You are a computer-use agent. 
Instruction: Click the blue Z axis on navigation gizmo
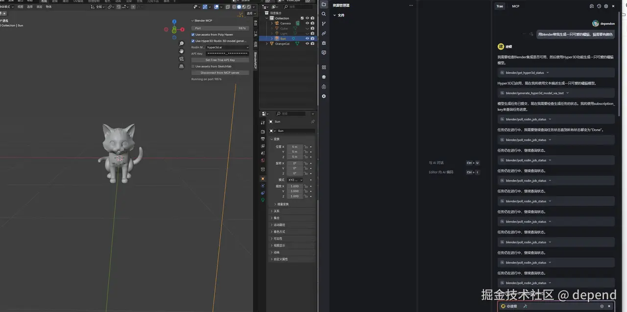[174, 22]
